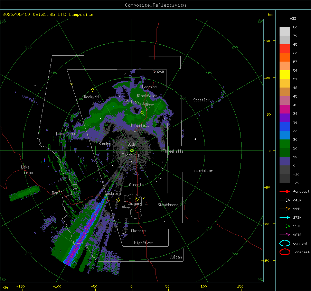Select the light blue 33-30 dBZ swatch
The width and height of the screenshot is (311, 291).
point(285,135)
